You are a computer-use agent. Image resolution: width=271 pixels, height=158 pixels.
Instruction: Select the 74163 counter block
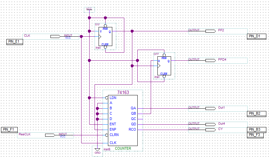point(123,120)
